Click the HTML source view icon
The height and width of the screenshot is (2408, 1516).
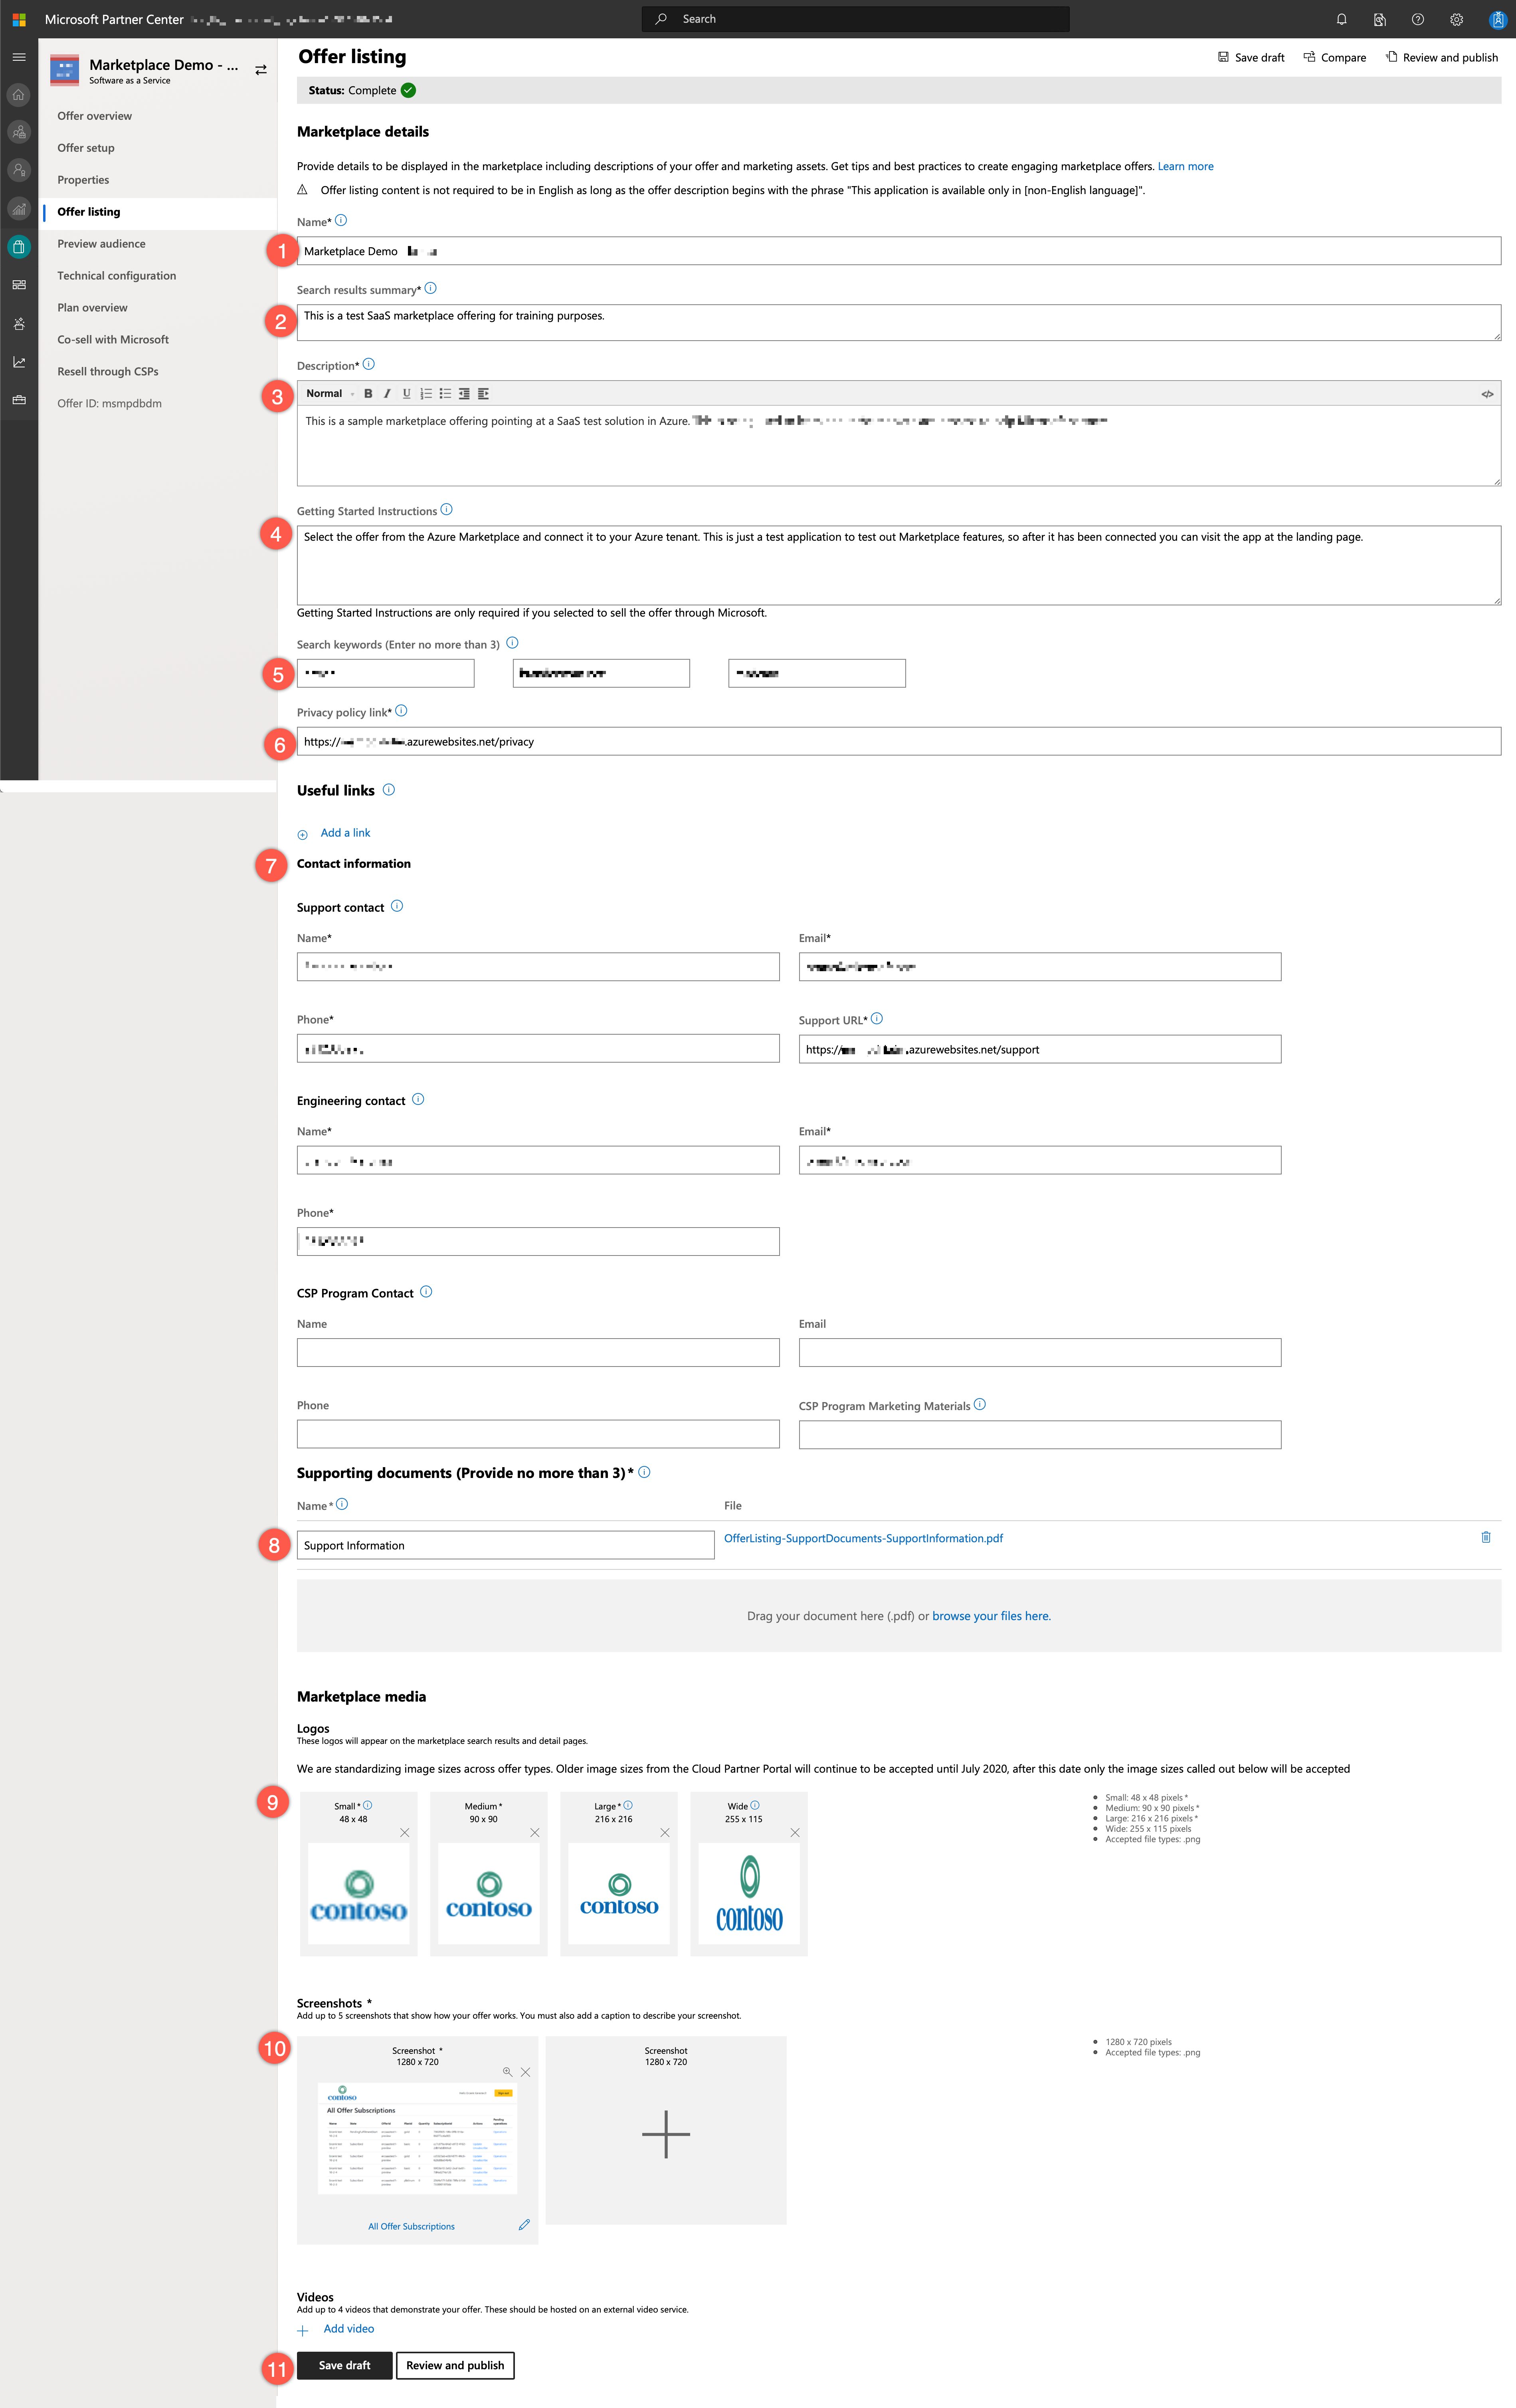pyautogui.click(x=1487, y=394)
